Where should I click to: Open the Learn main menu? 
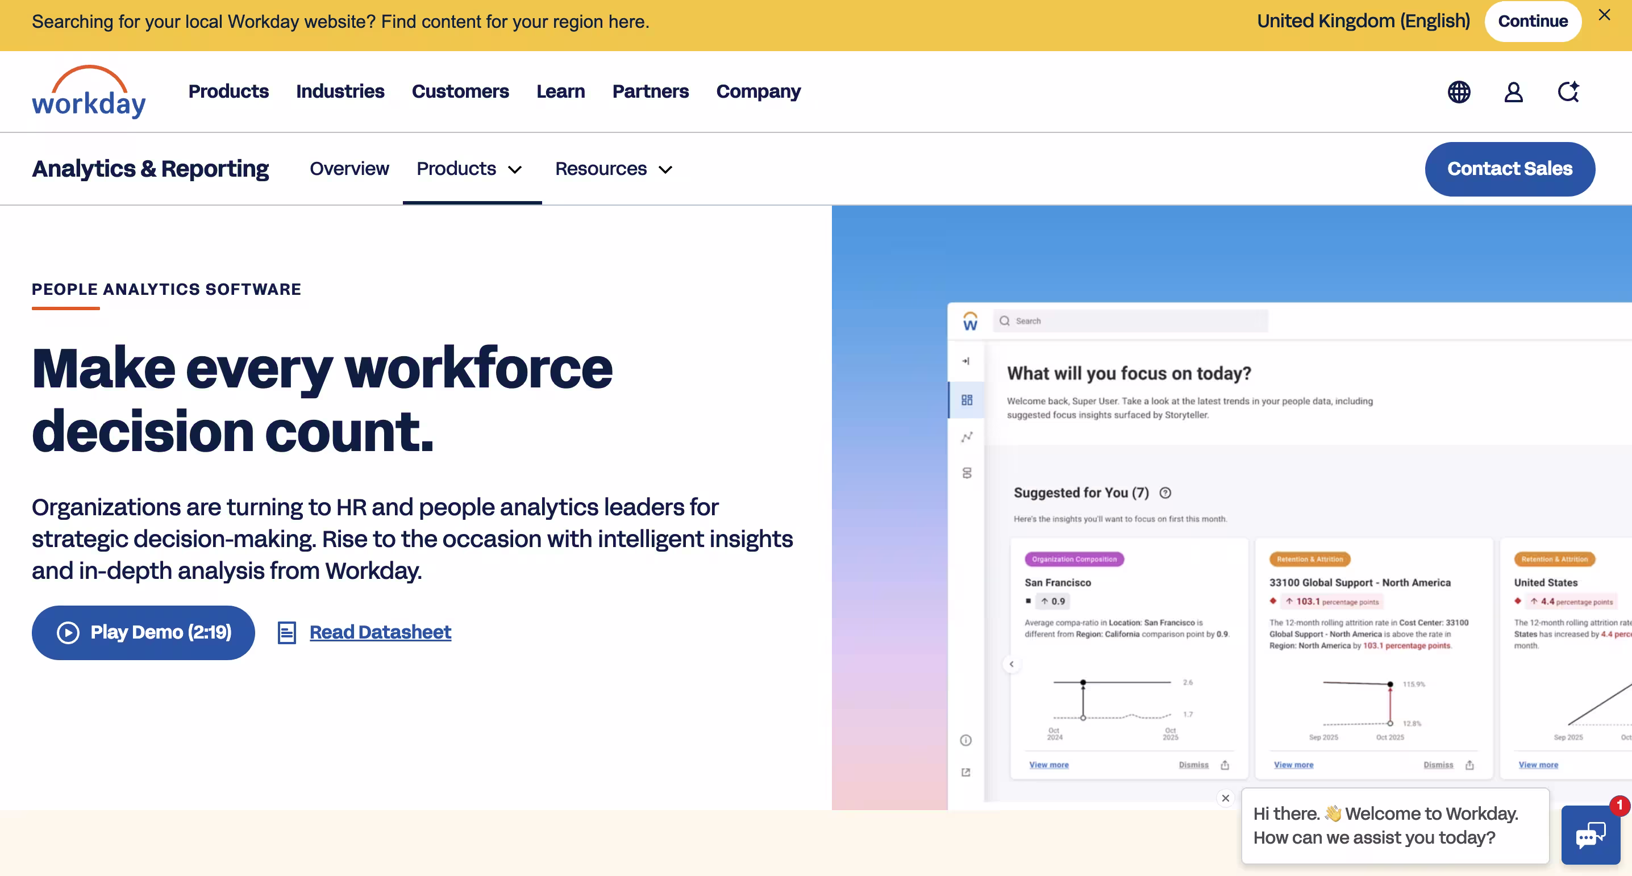(561, 91)
